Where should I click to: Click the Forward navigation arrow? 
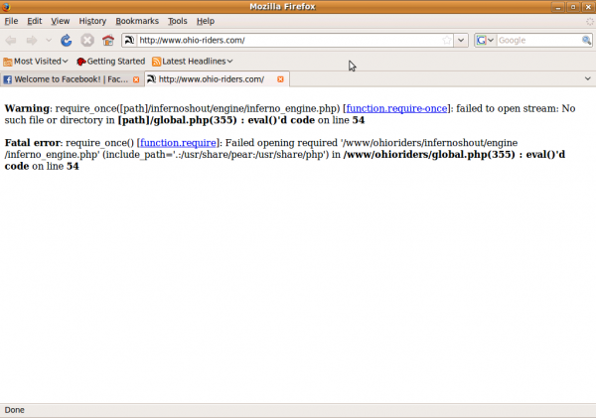point(31,41)
